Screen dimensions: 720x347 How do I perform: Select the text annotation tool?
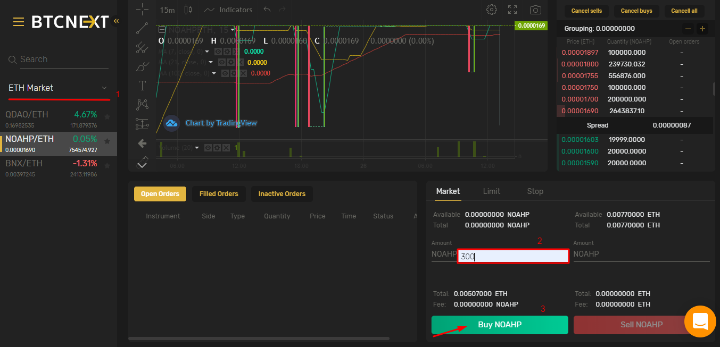click(142, 86)
